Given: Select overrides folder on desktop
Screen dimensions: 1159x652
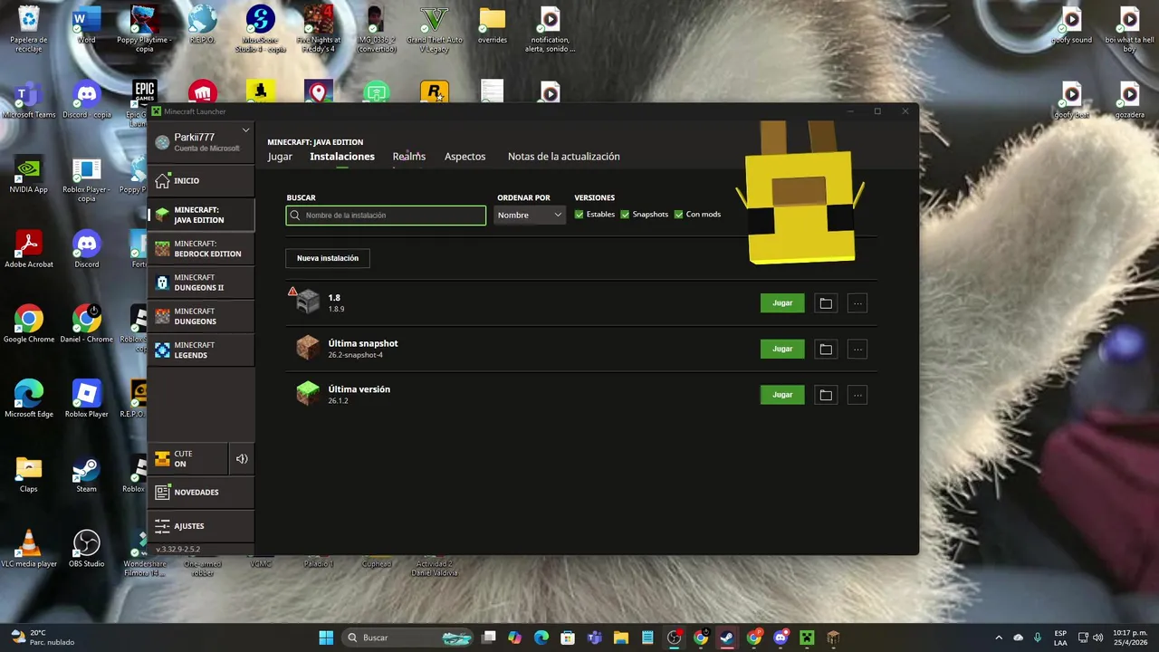Looking at the screenshot, I should (x=493, y=25).
